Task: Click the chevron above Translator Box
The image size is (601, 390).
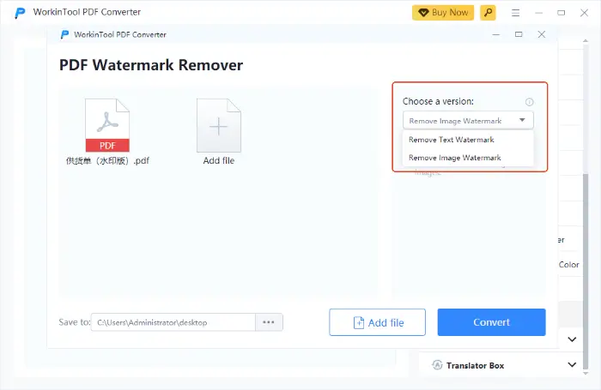Action: click(572, 339)
